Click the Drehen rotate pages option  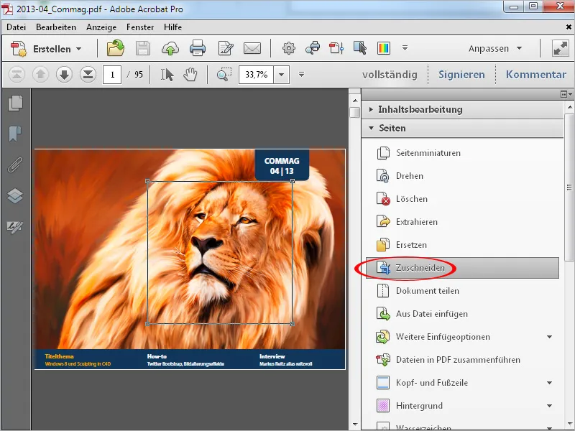[x=400, y=176]
